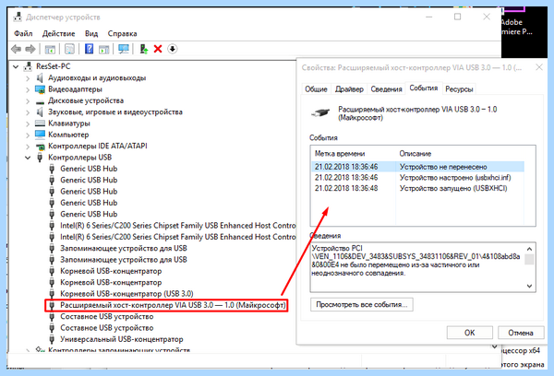The width and height of the screenshot is (554, 376).
Task: Click the Properties sheet toolbar icon
Action: (x=69, y=49)
